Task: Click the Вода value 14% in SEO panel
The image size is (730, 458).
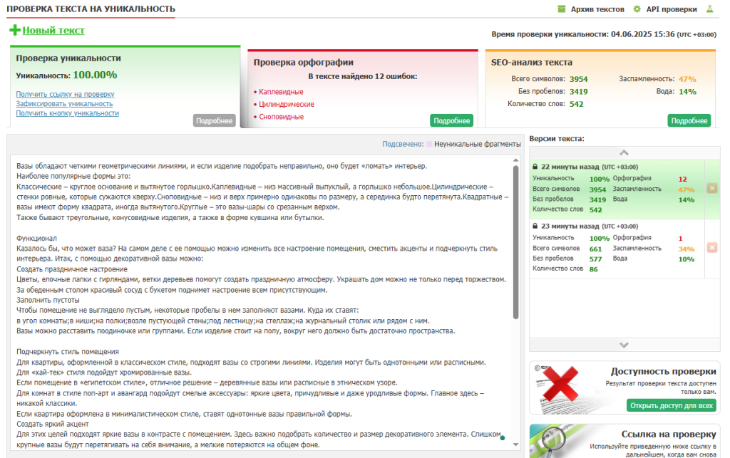Action: click(x=687, y=92)
